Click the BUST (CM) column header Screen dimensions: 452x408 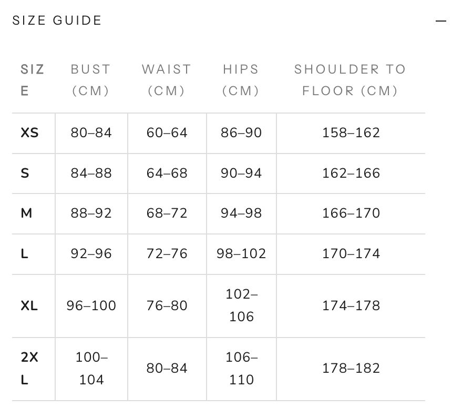point(91,80)
